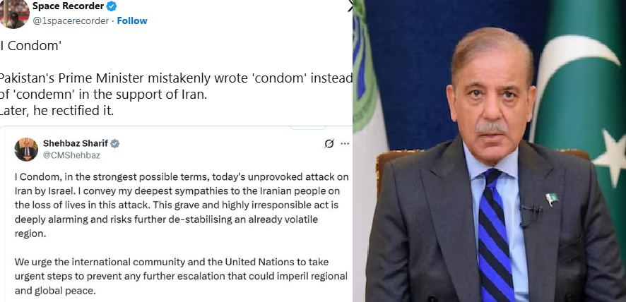
Task: Follow the Space Recorder account
Action: pyautogui.click(x=132, y=20)
